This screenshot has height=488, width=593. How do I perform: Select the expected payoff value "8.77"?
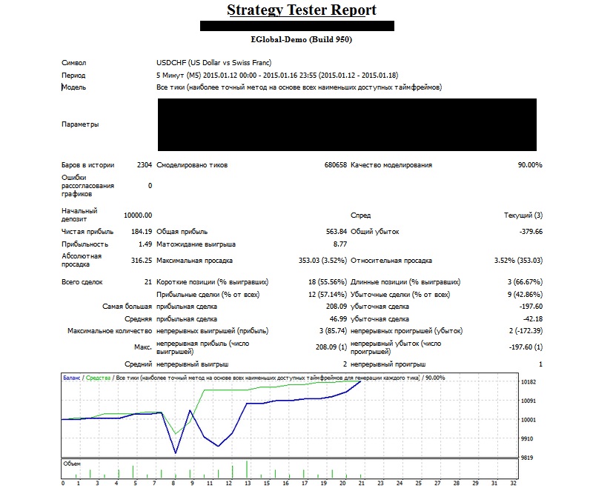[x=340, y=244]
